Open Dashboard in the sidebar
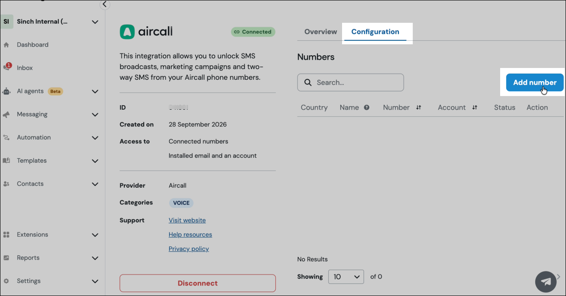The image size is (566, 296). (32, 45)
